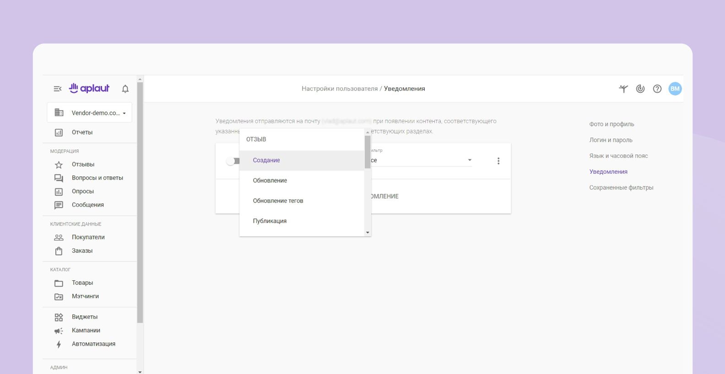The image size is (725, 374).
Task: Select the Создание option in list
Action: pyautogui.click(x=266, y=160)
